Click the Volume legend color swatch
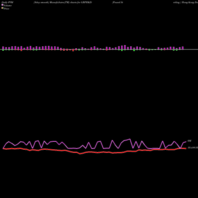 point(2,5)
